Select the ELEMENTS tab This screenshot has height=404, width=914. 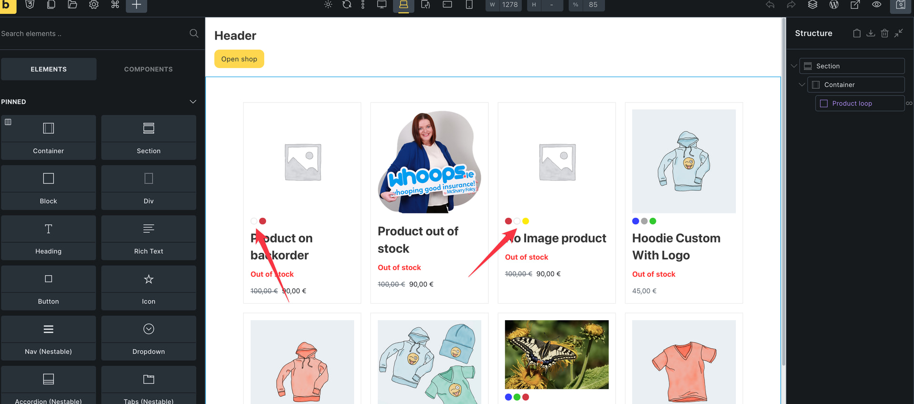(49, 70)
